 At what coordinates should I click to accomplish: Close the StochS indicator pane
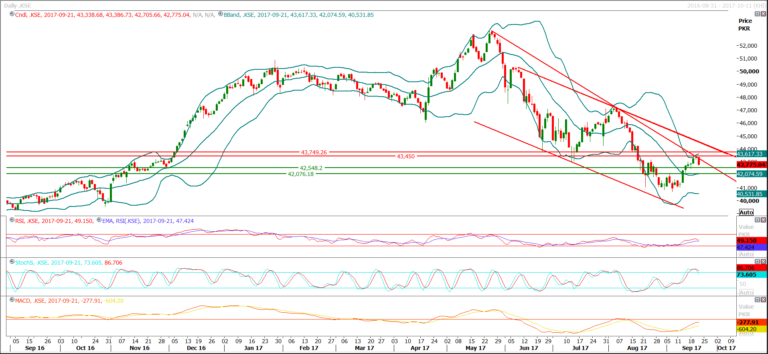(763, 262)
